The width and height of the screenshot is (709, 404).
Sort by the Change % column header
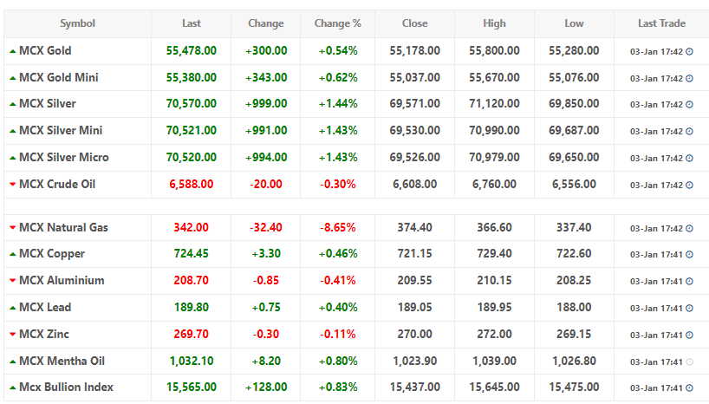(338, 23)
